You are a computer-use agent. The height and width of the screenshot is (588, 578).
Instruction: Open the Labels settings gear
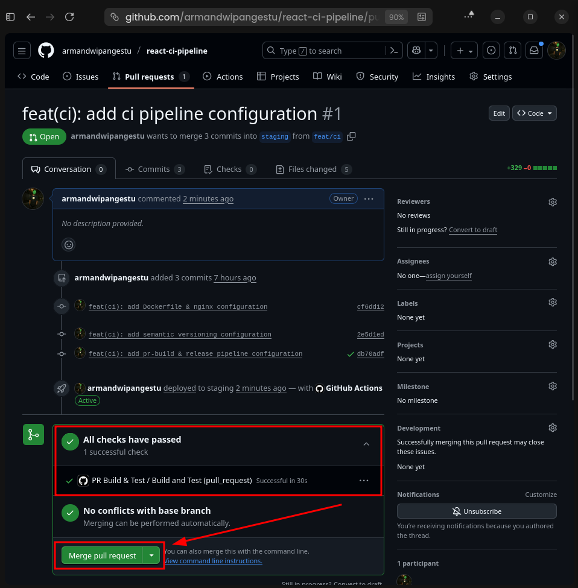pos(553,302)
